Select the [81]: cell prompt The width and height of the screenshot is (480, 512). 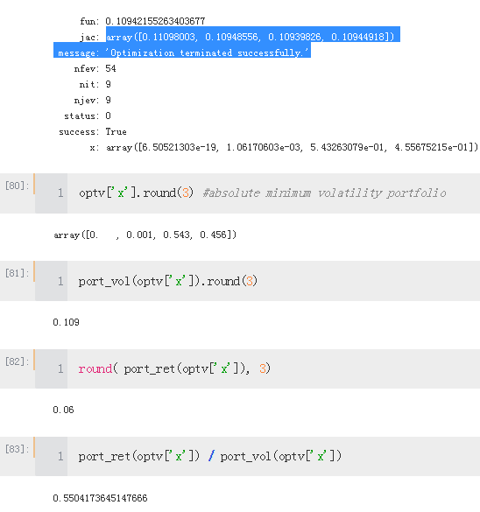pos(17,273)
